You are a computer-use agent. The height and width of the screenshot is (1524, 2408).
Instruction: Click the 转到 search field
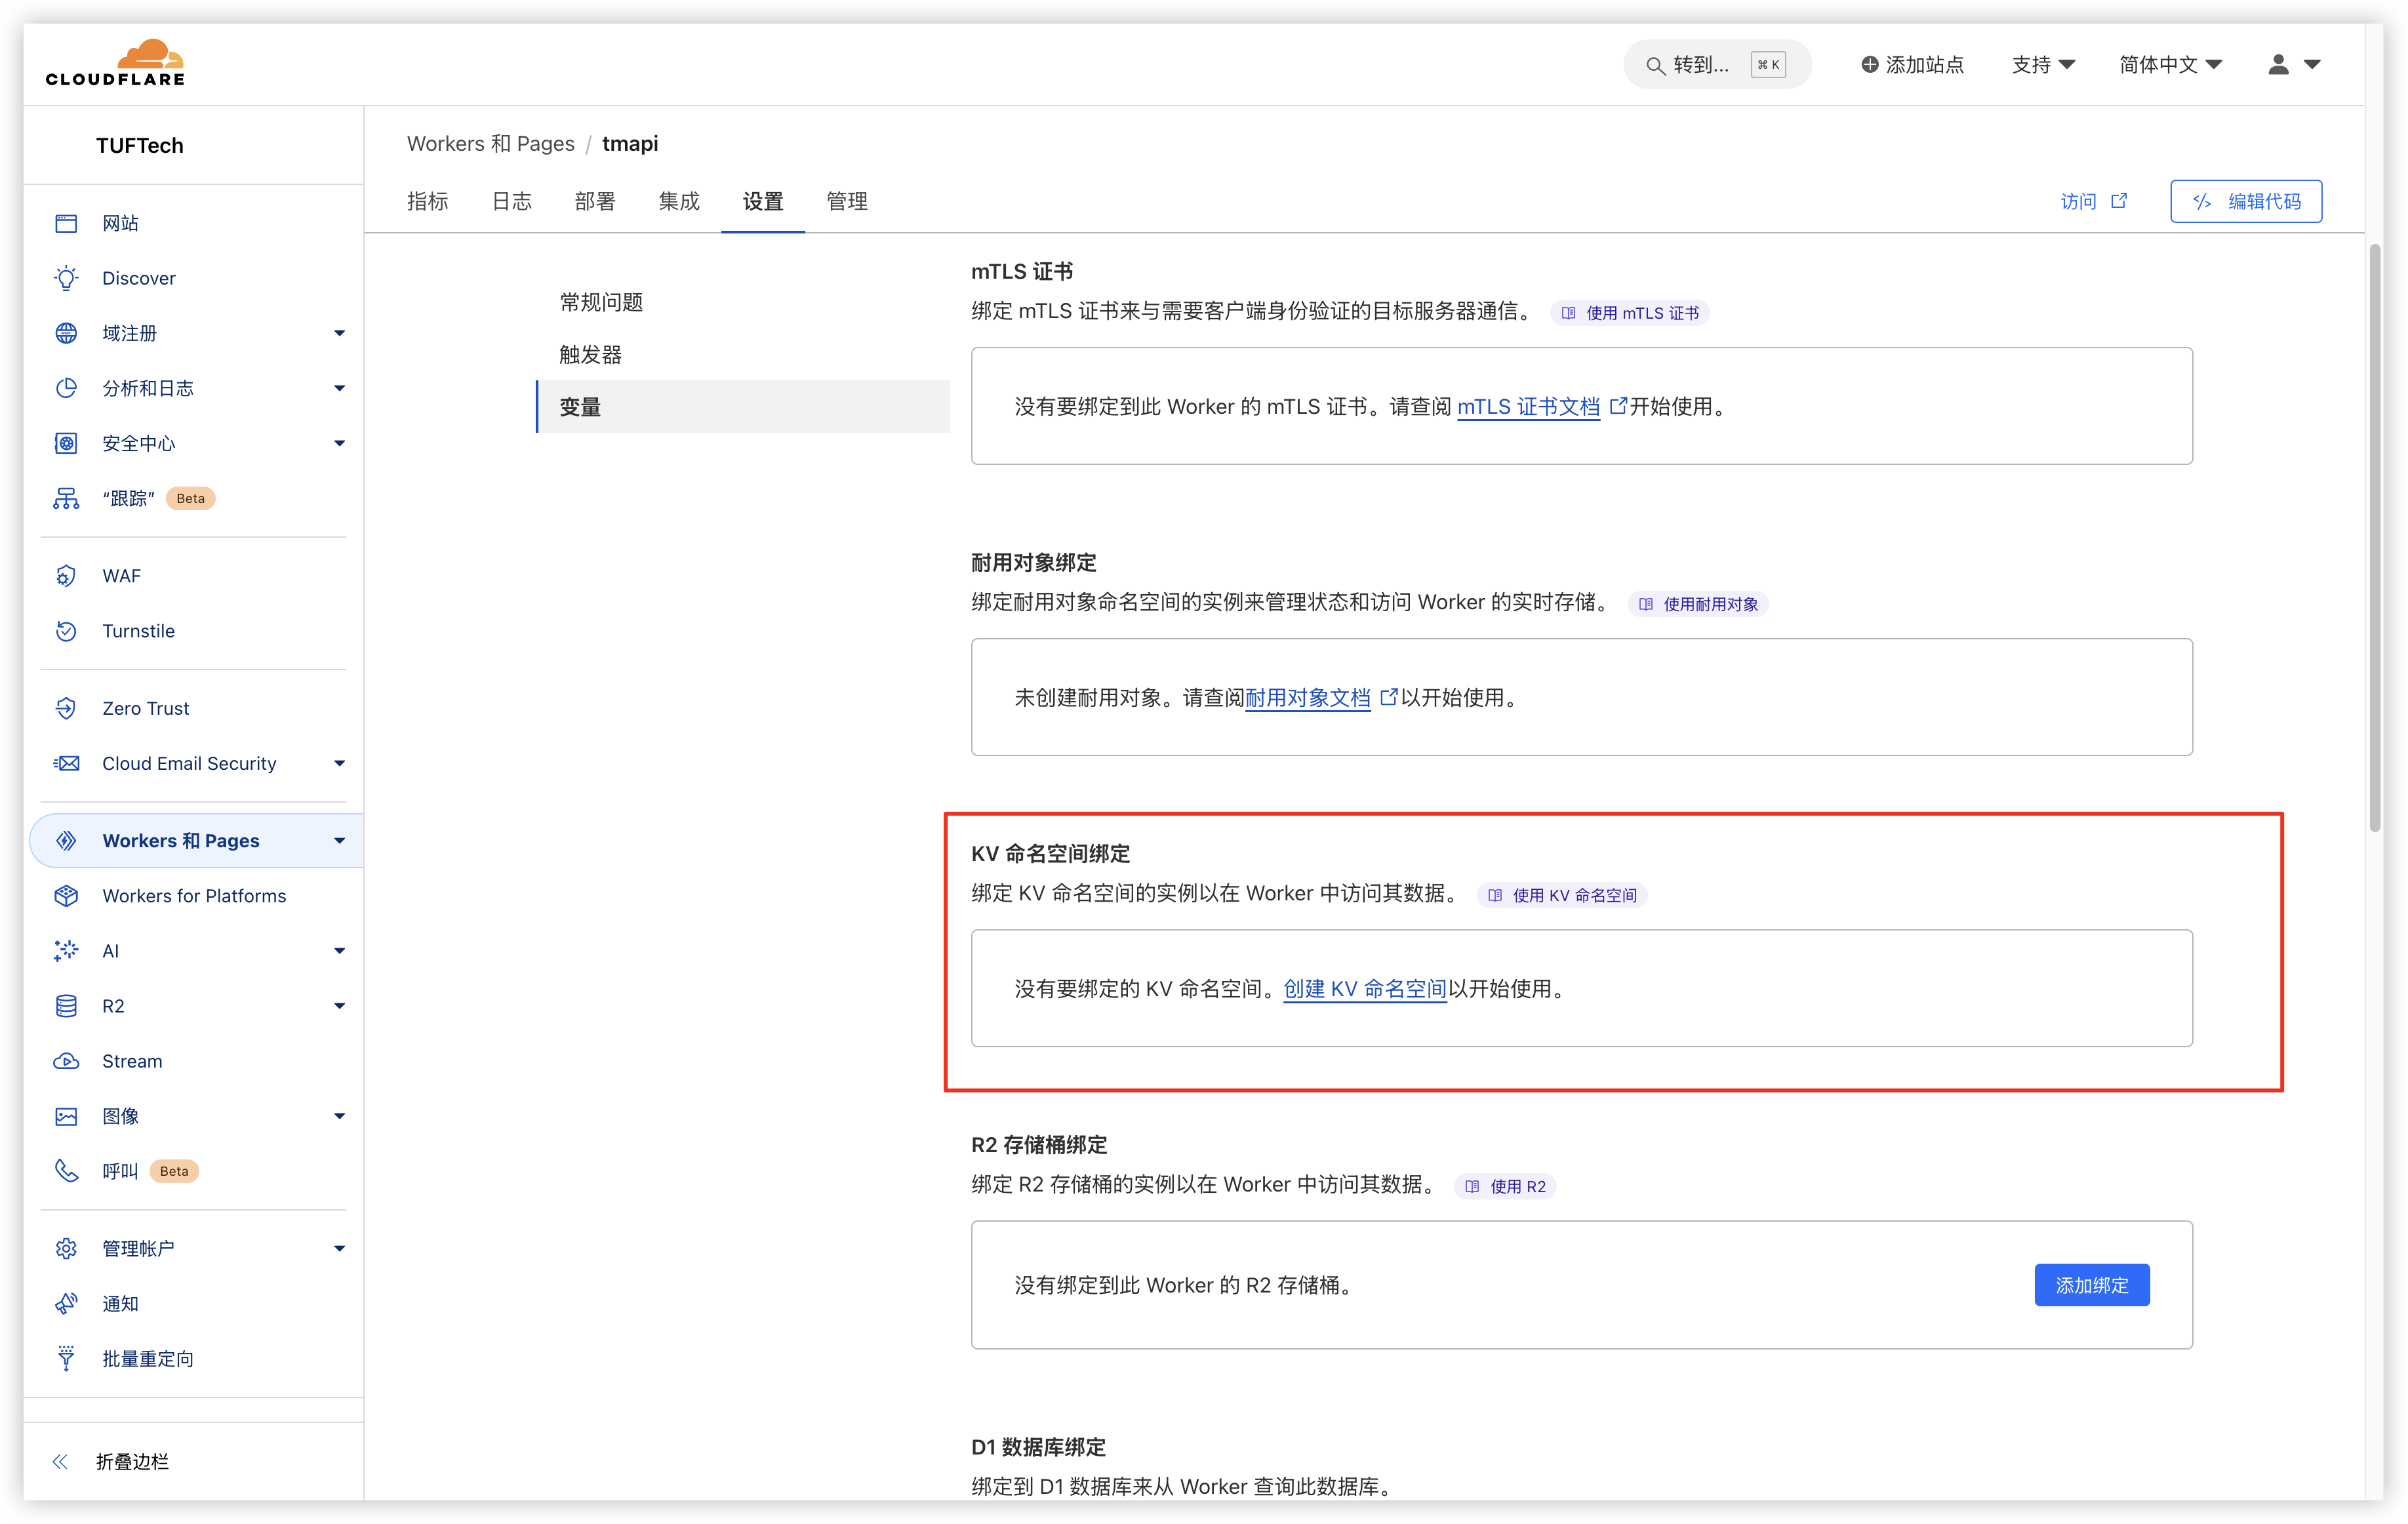point(1716,65)
